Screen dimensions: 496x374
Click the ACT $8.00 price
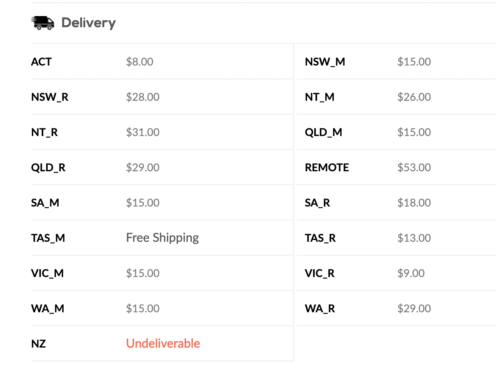pos(140,62)
